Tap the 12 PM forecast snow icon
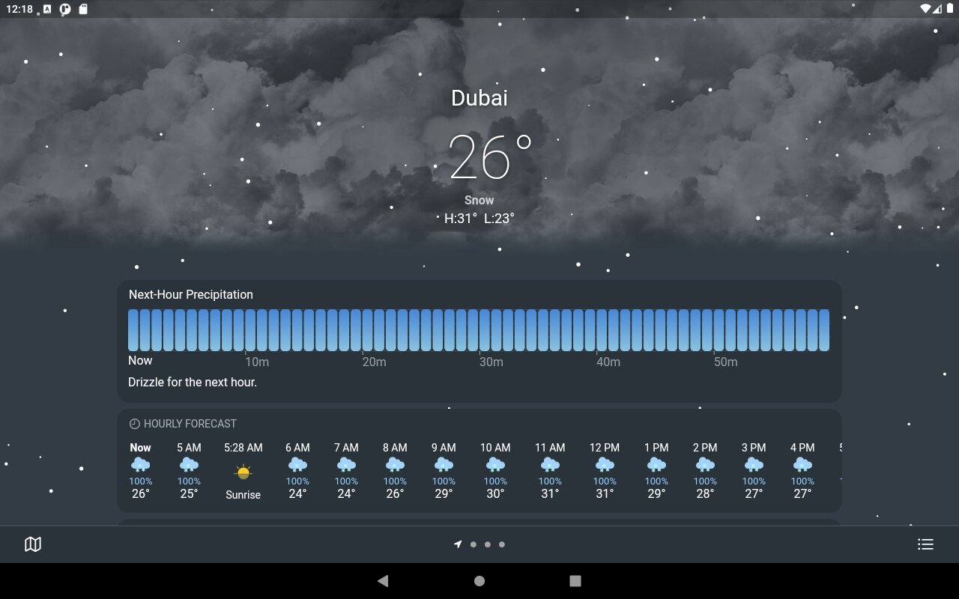 point(605,465)
